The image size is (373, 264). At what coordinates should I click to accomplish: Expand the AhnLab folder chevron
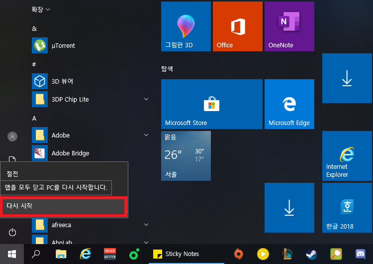[146, 242]
